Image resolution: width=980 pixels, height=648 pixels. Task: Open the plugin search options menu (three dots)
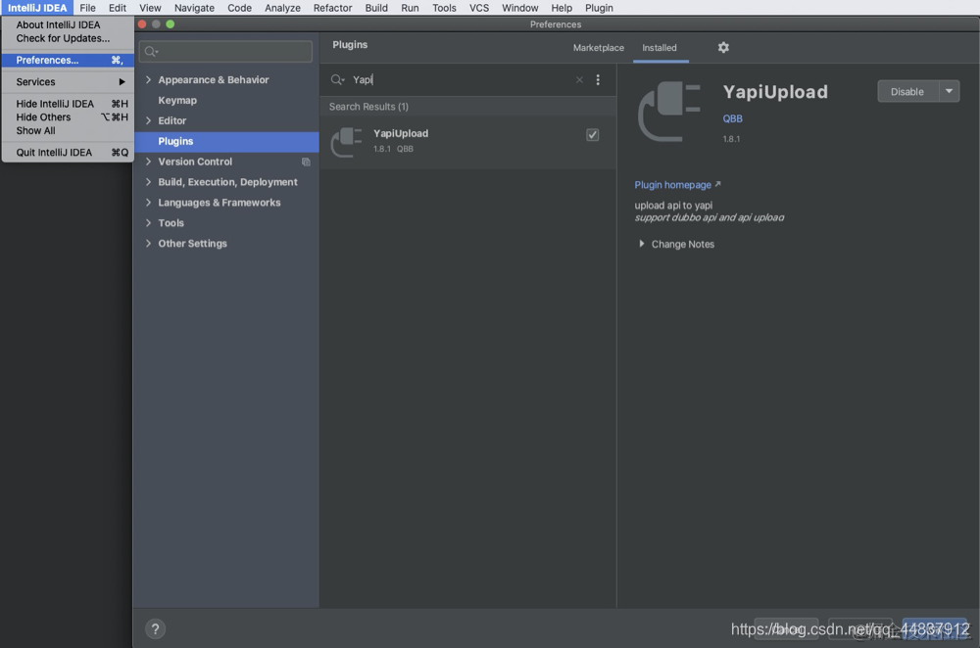598,80
